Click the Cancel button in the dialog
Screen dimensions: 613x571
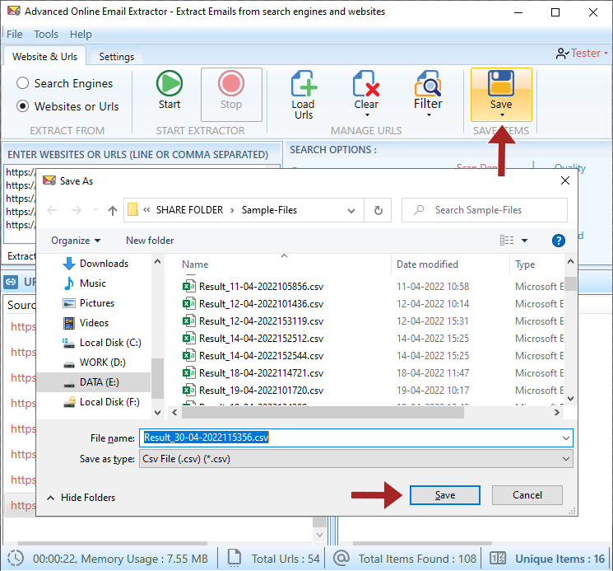[x=527, y=495]
